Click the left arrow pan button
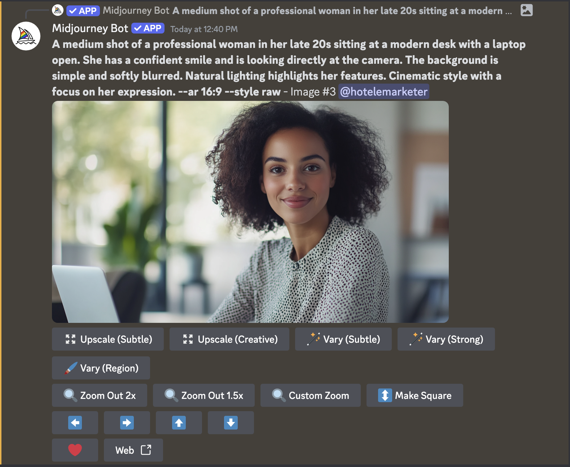This screenshot has height=467, width=570. [75, 423]
